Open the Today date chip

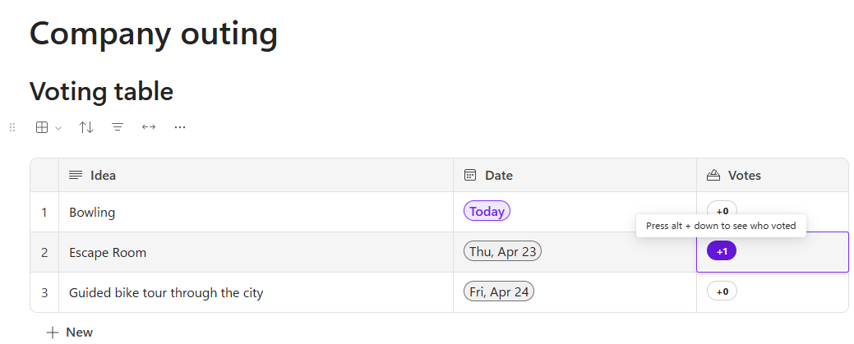coord(487,212)
